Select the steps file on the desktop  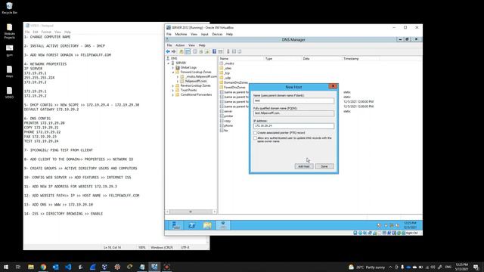pos(10,71)
